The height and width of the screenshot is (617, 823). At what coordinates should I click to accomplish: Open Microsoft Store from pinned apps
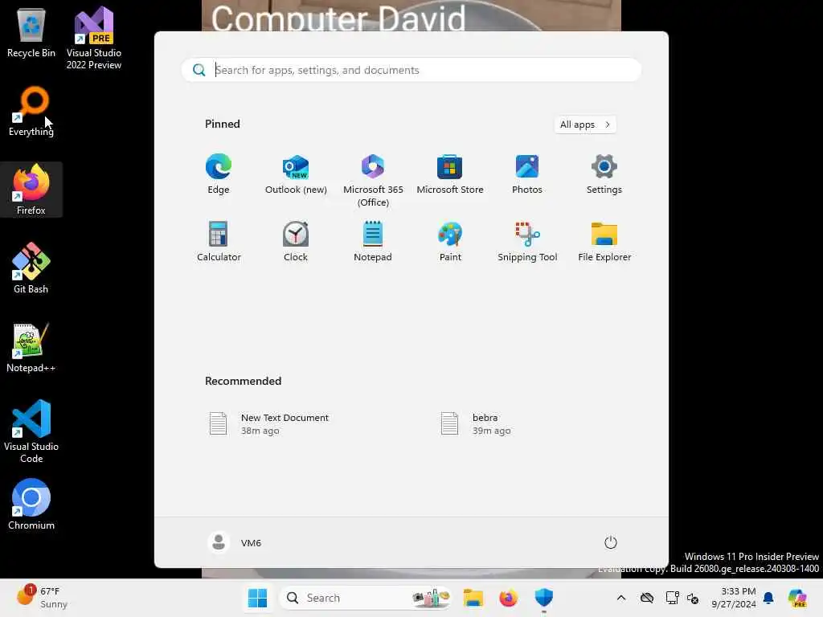tap(450, 174)
